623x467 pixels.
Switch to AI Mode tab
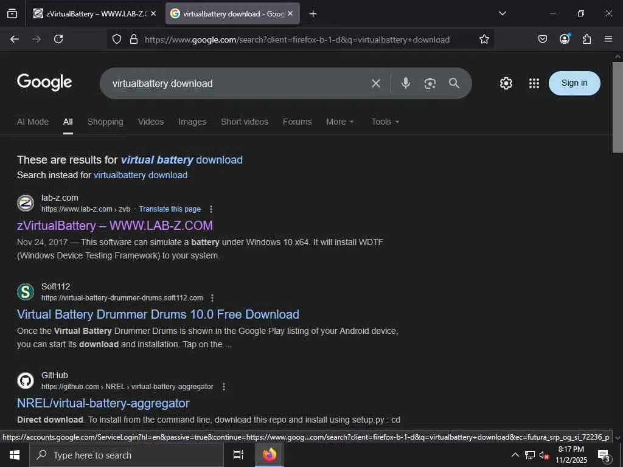33,122
